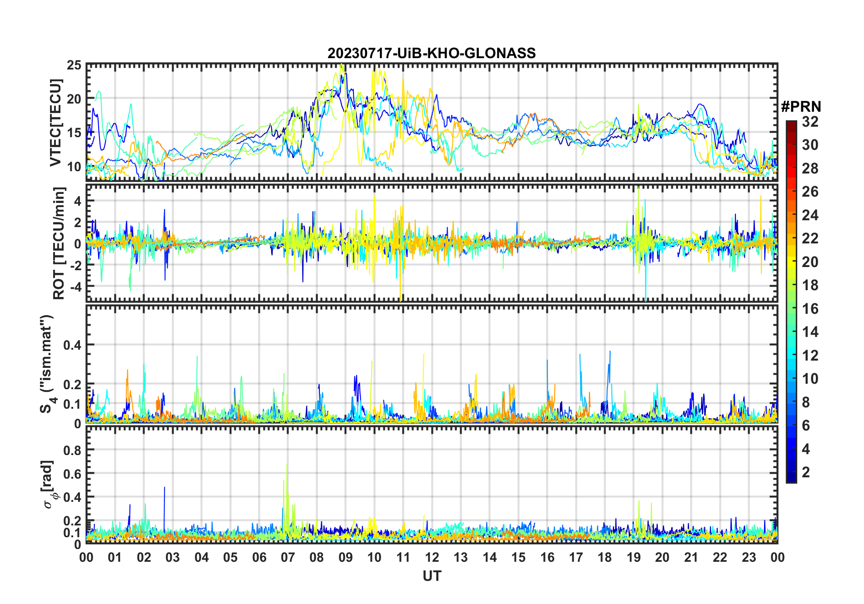Click VTEC axis tick label "25"
Screen dimensions: 864x604
pos(74,65)
